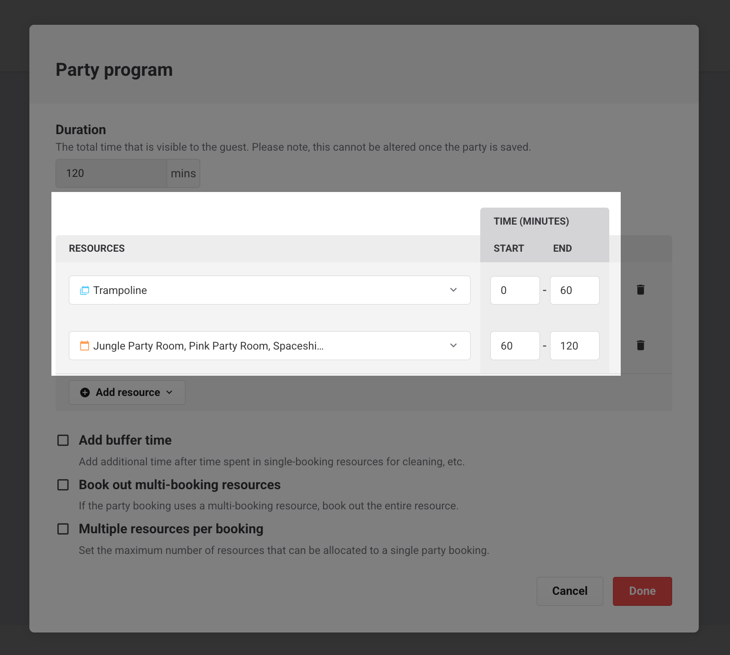Viewport: 730px width, 655px height.
Task: Click the Trampoline resource type icon
Action: [x=84, y=290]
